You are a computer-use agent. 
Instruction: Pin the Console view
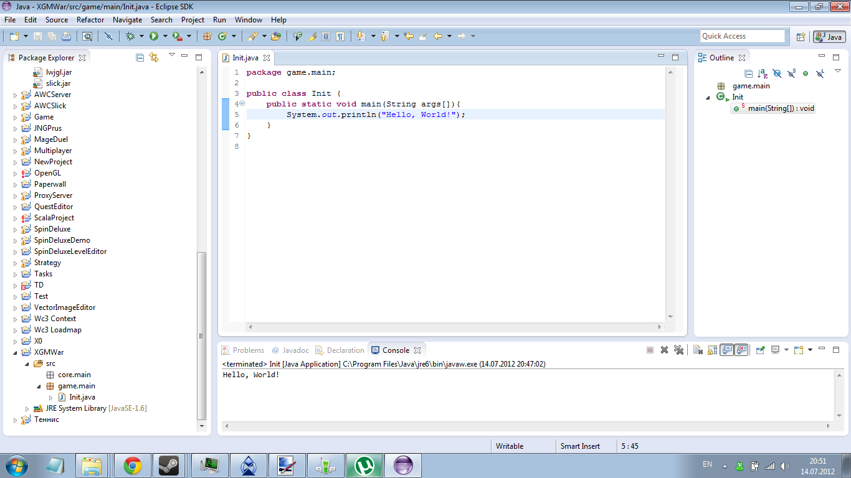tap(760, 350)
